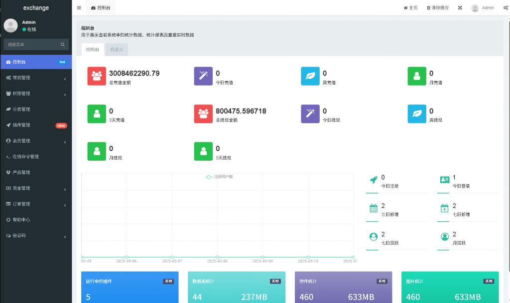
Task: Open 插件管理 menu item with new badge
Action: [36, 125]
